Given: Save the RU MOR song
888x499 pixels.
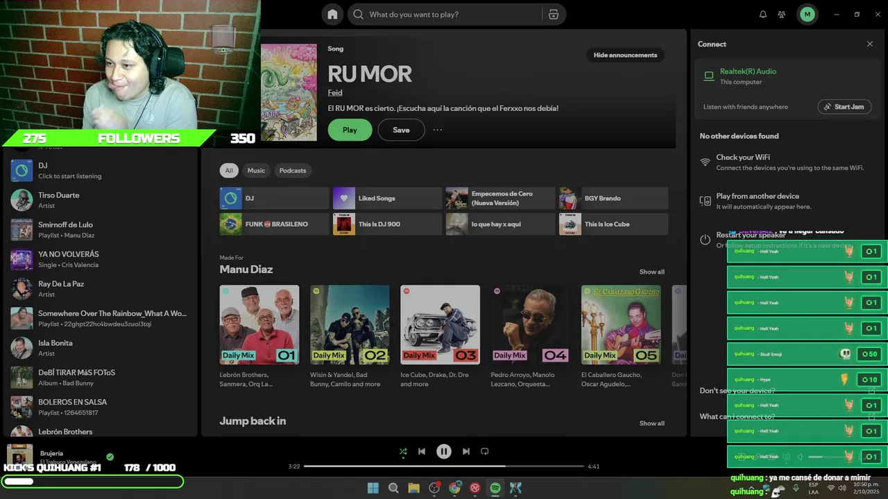Looking at the screenshot, I should [401, 130].
